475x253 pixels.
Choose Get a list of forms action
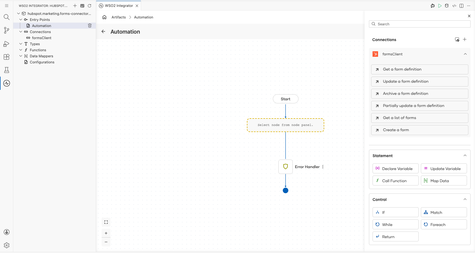419,118
